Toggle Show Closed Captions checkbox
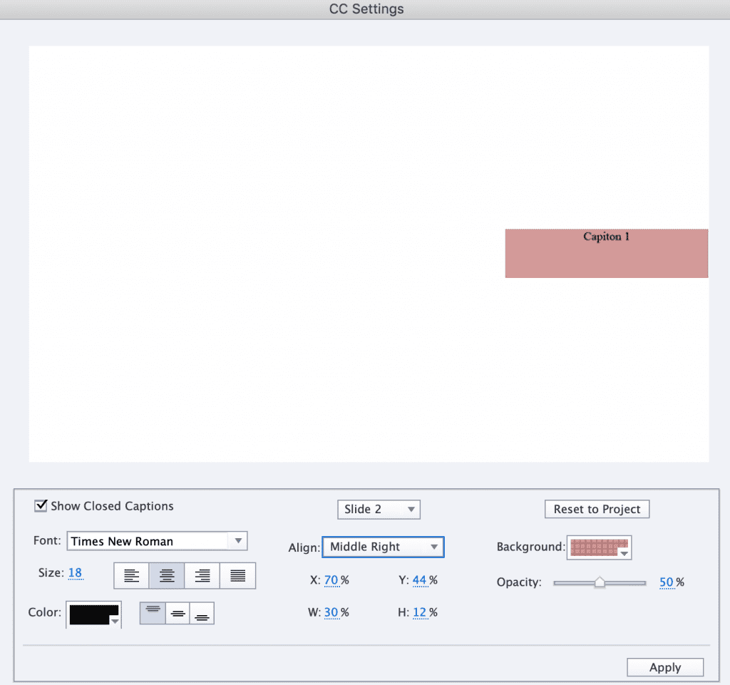 point(41,505)
